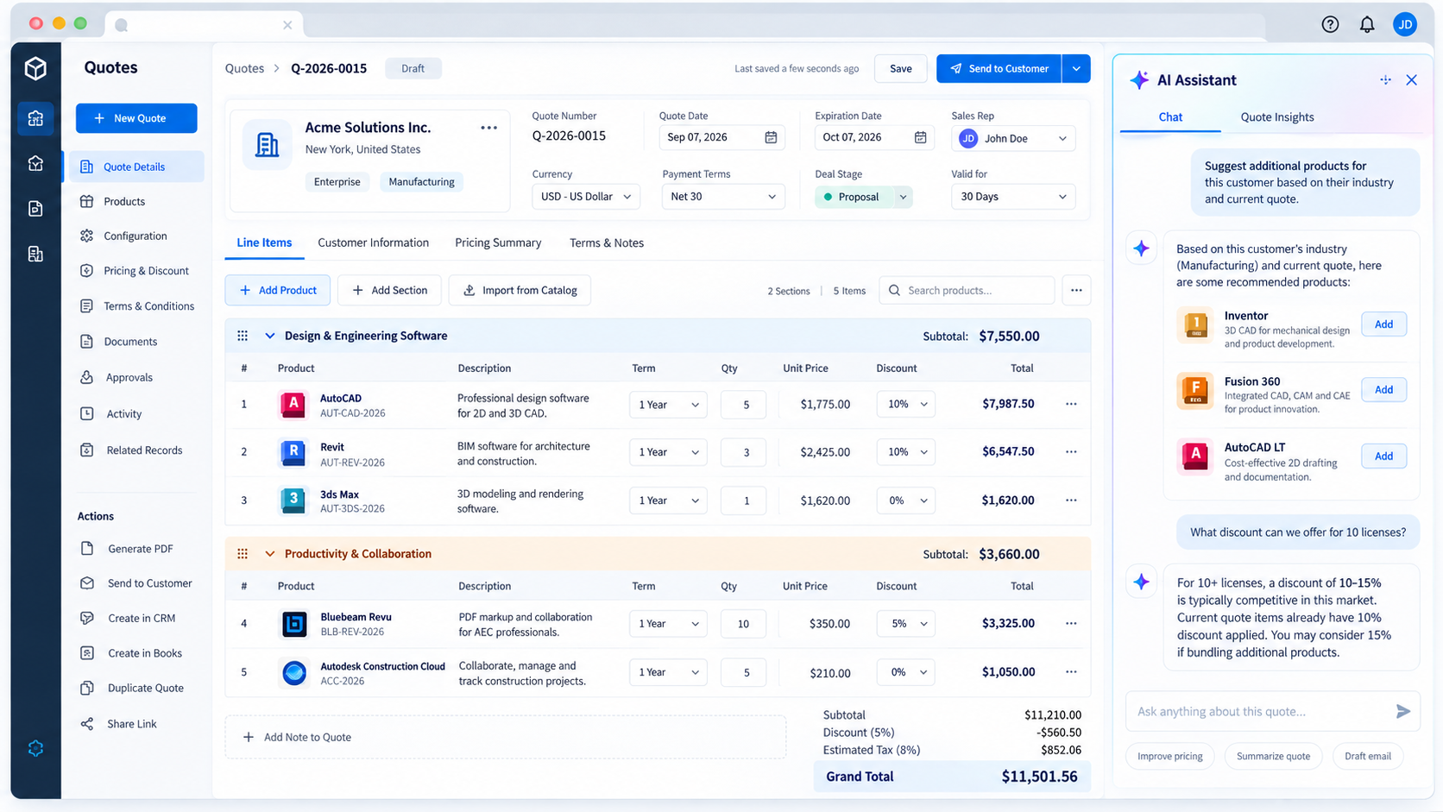Viewport: 1443px width, 812px height.
Task: Click collapse icon in AI Assistant header
Action: point(1385,80)
